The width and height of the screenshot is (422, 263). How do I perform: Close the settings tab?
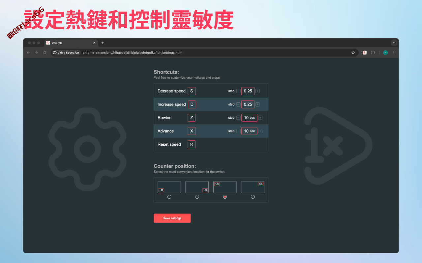point(94,43)
